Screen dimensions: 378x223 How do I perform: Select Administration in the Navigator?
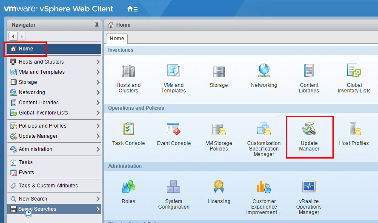coord(54,149)
